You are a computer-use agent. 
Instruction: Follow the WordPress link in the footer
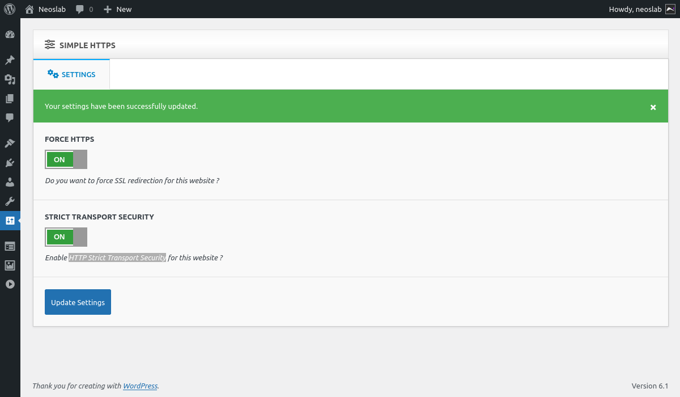pyautogui.click(x=140, y=386)
